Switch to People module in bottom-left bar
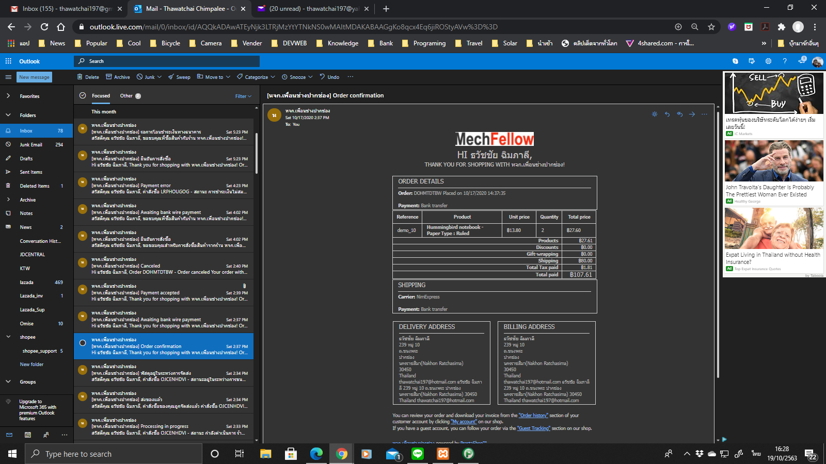 [46, 435]
